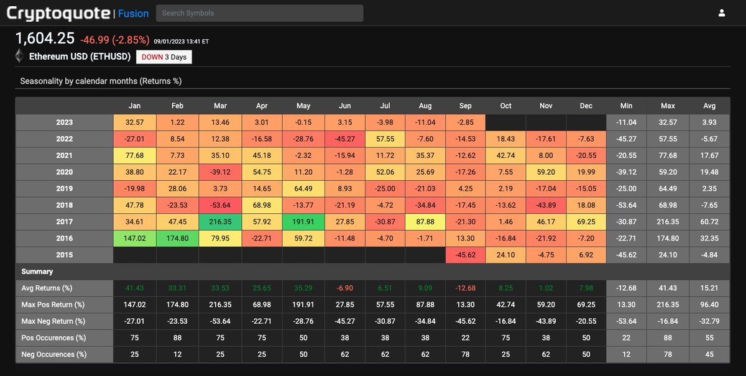Click the 68.98 cell for Apr 2018
Viewport: 746px width, 376px height.
pos(261,205)
